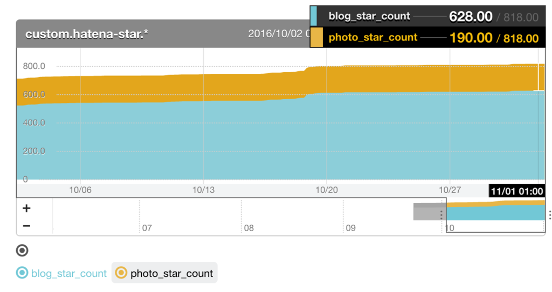Click the 10/20 date axis label

(x=326, y=190)
